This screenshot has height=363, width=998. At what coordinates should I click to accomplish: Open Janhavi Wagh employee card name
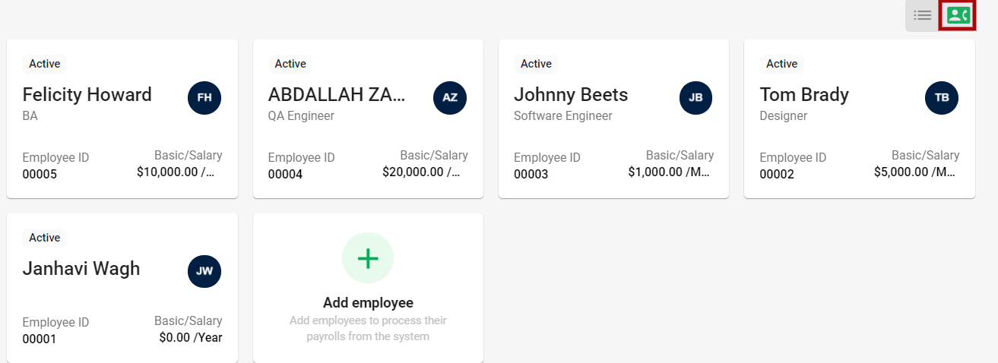click(x=81, y=269)
